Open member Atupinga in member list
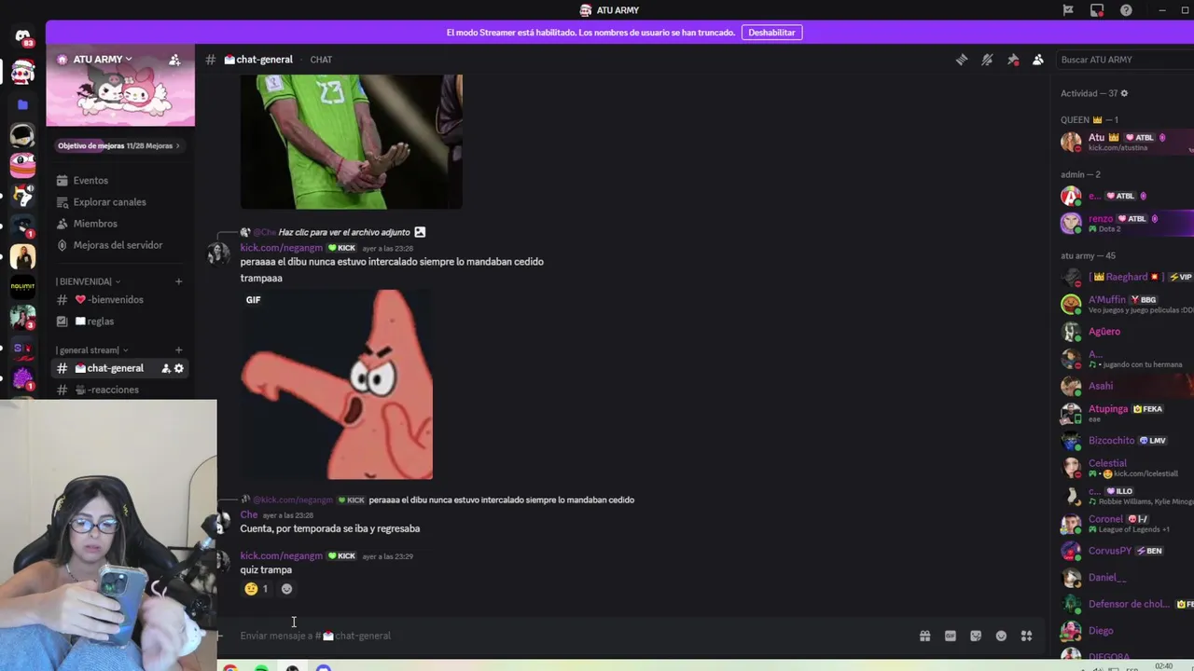 point(1126,413)
